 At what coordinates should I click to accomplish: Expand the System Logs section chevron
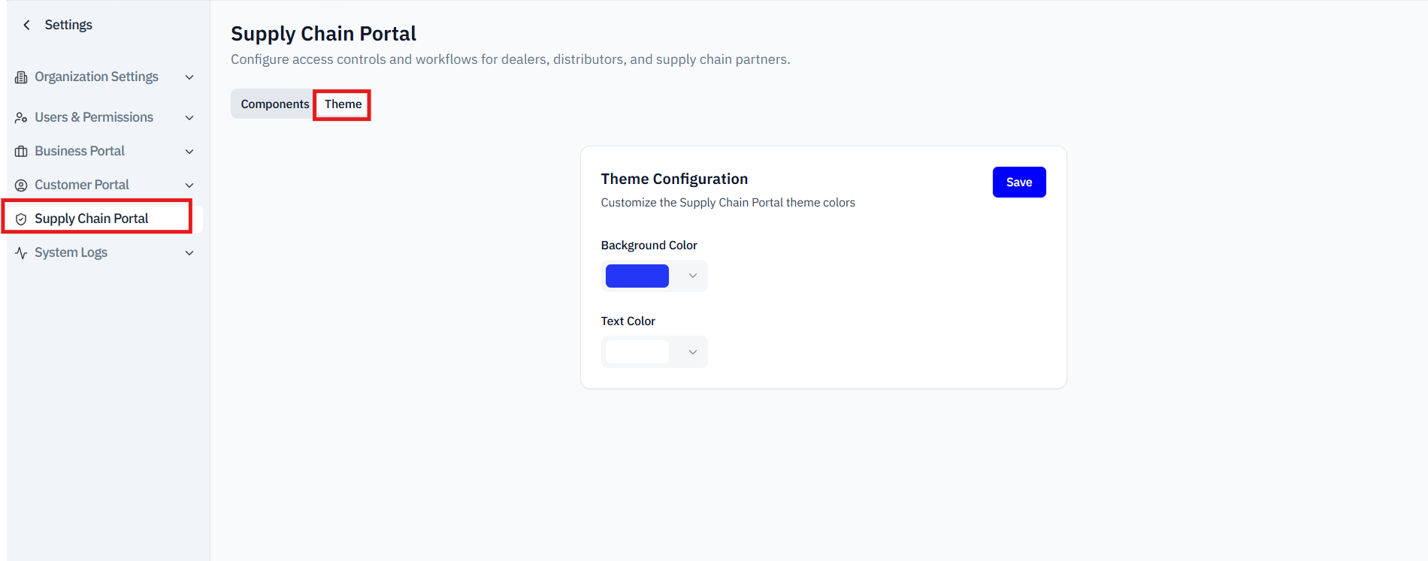tap(189, 253)
